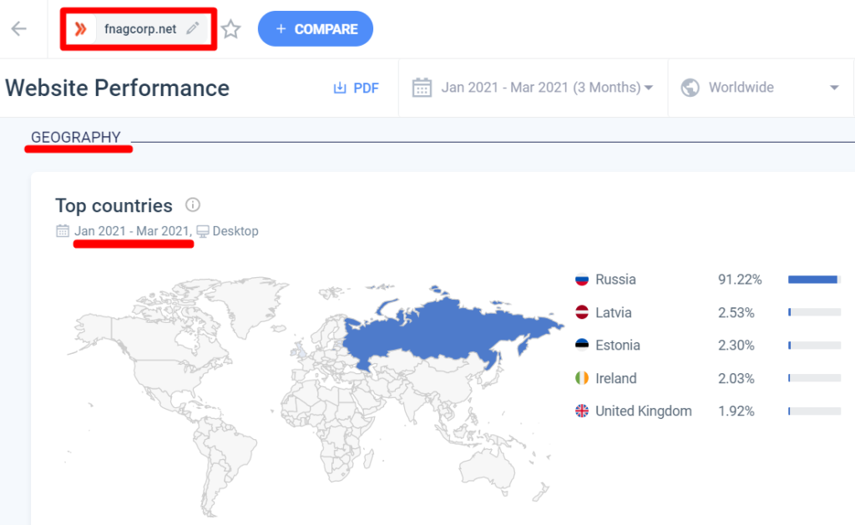The width and height of the screenshot is (855, 525).
Task: Click the United Kingdom country label
Action: [643, 411]
